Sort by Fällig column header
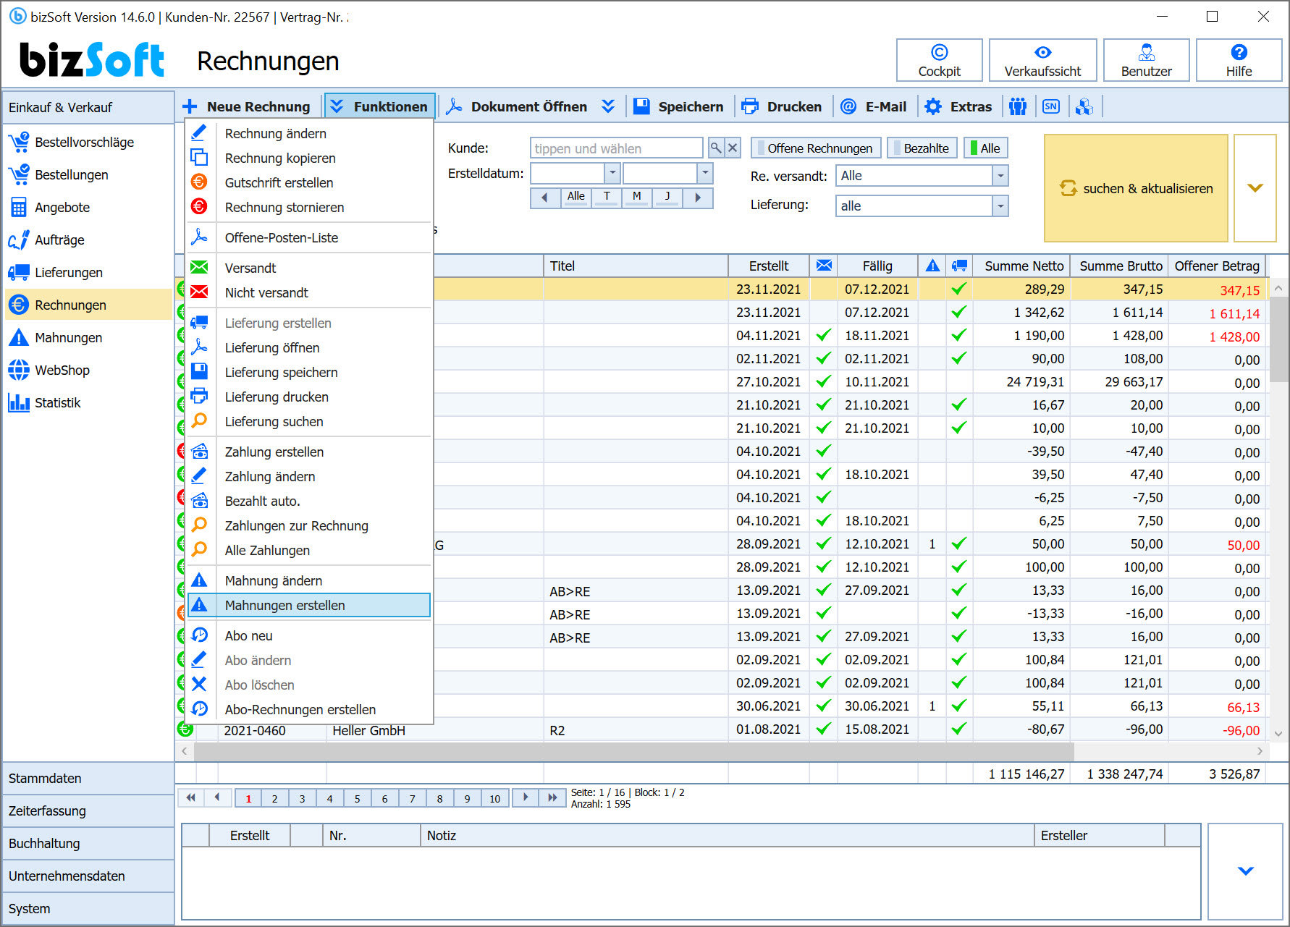The width and height of the screenshot is (1290, 927). coord(877,266)
